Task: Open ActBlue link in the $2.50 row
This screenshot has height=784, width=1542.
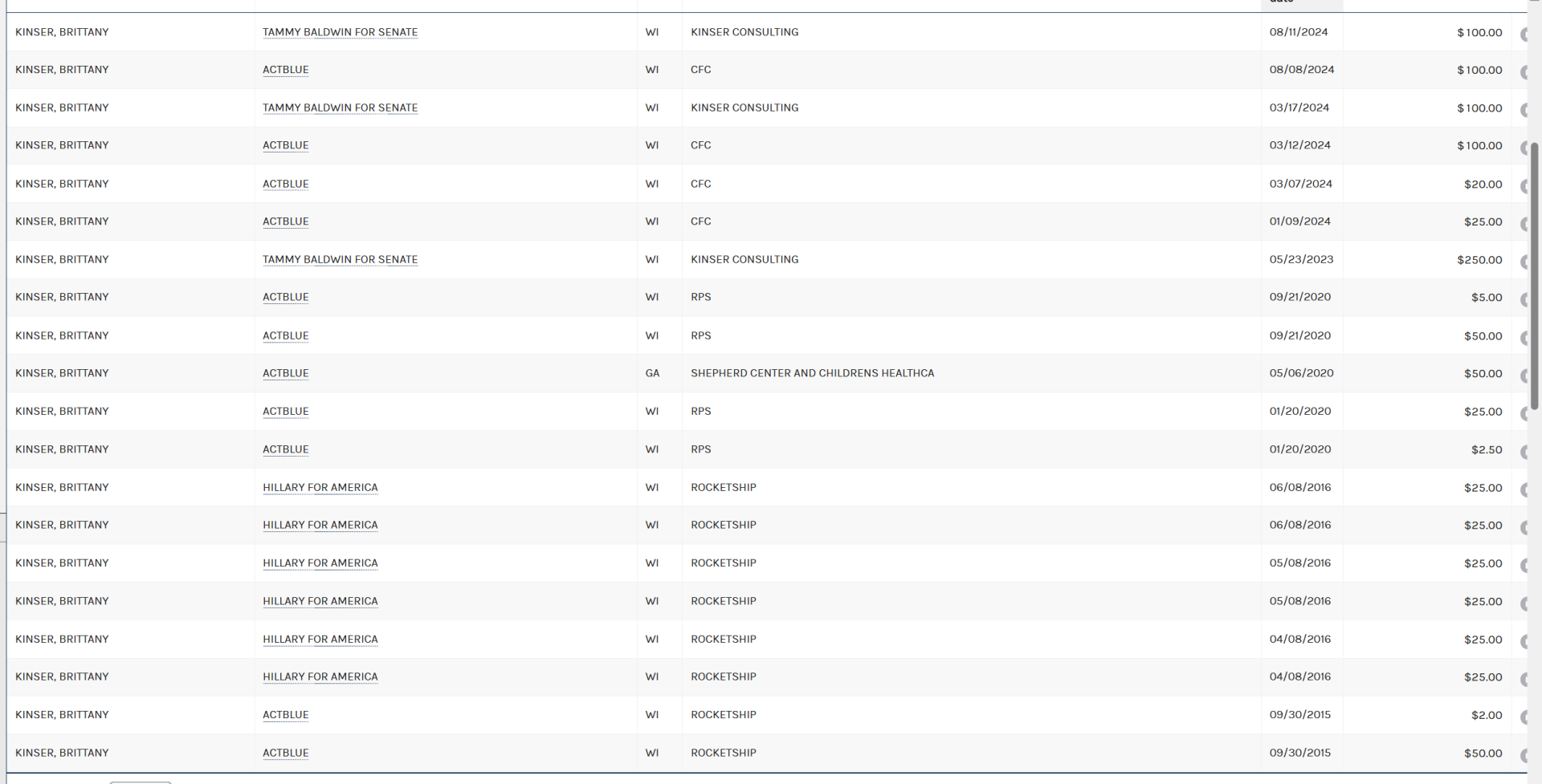Action: click(x=285, y=449)
